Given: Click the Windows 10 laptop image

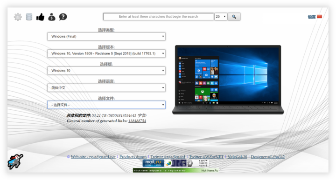Looking at the screenshot, I should 228,80.
